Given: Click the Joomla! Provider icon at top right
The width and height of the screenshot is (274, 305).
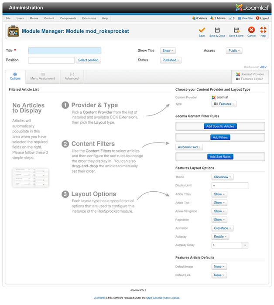Looking at the screenshot, I should click(x=238, y=75).
